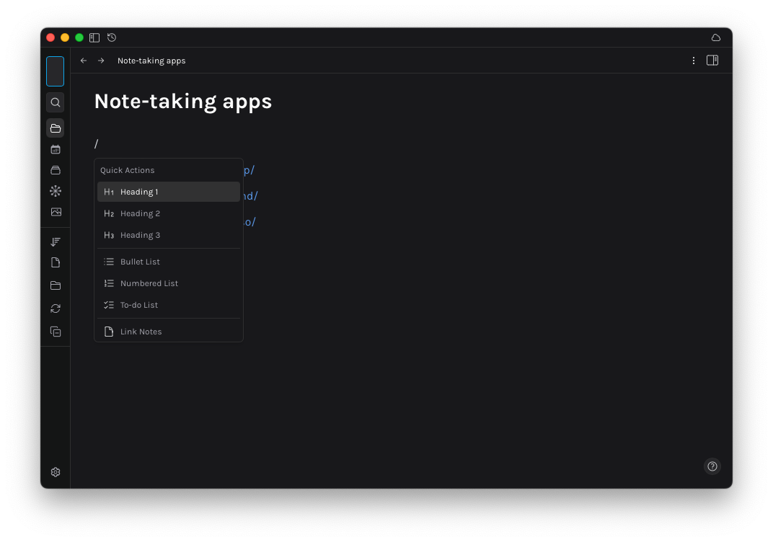Select the new document icon in the sidebar
Screen dimensions: 773x542
coord(56,262)
